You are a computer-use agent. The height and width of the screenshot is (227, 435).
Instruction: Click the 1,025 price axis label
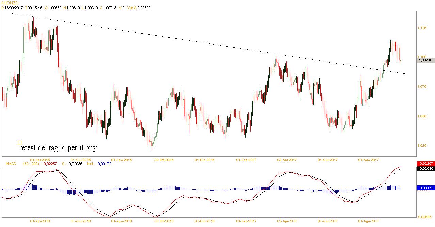pos(422,145)
